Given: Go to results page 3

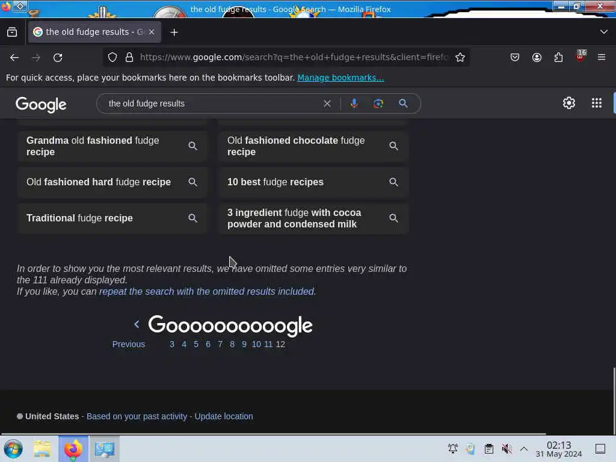Looking at the screenshot, I should tap(171, 344).
